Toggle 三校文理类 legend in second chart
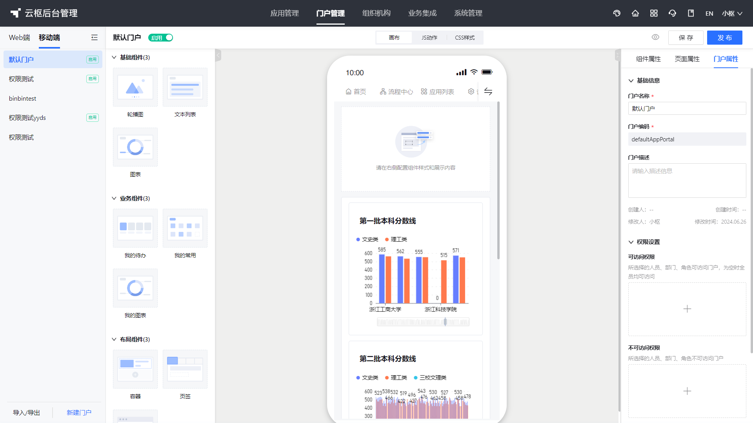 click(430, 378)
